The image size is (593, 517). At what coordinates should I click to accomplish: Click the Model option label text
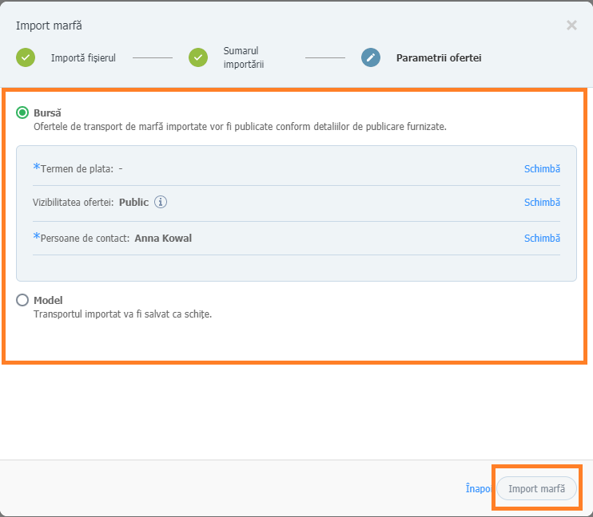[48, 300]
